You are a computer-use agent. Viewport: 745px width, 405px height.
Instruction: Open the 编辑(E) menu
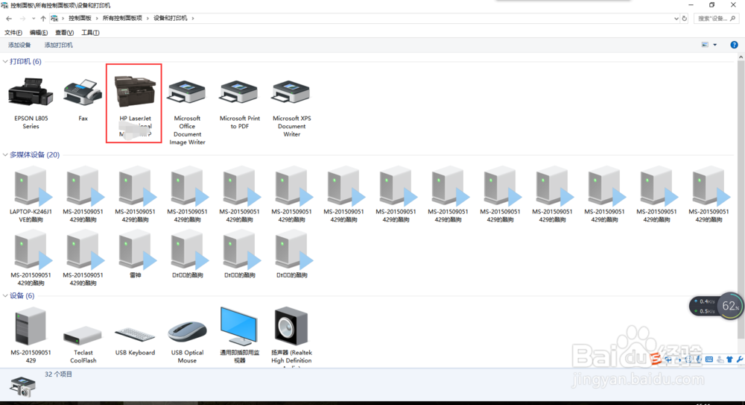(x=39, y=32)
